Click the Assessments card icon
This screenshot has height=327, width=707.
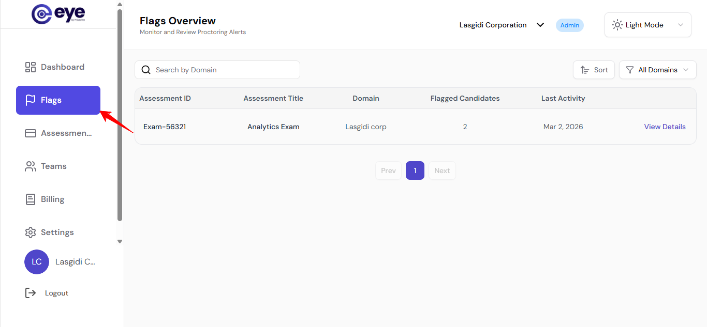pyautogui.click(x=31, y=133)
